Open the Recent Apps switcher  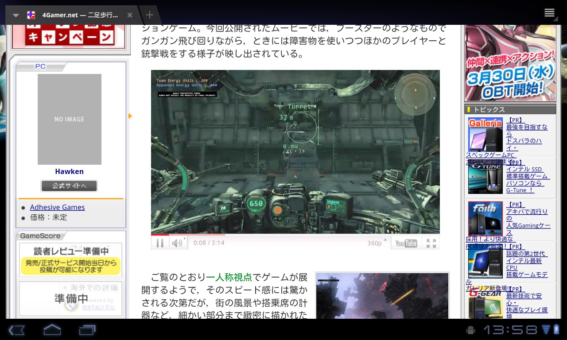(x=87, y=330)
